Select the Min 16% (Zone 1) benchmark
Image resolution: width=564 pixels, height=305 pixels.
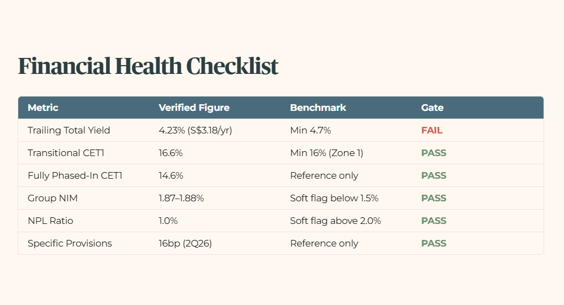[x=326, y=153]
